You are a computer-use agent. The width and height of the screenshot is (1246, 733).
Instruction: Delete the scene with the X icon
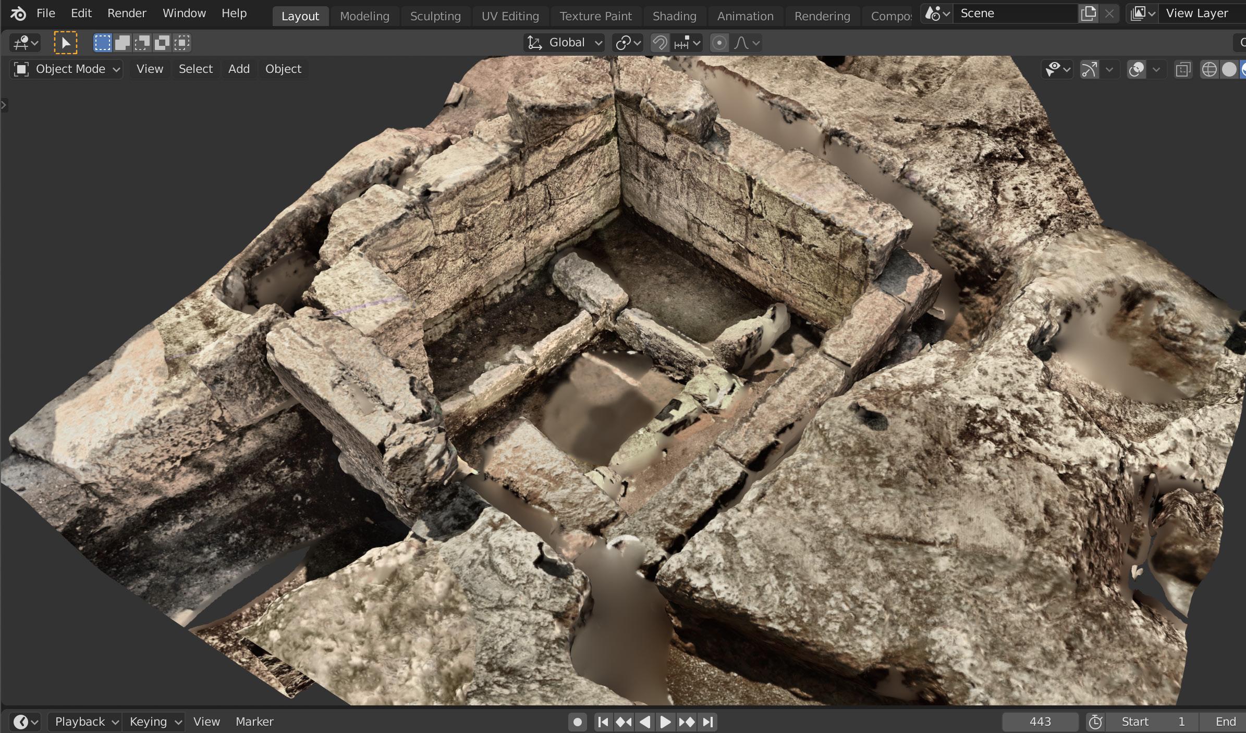click(1109, 14)
